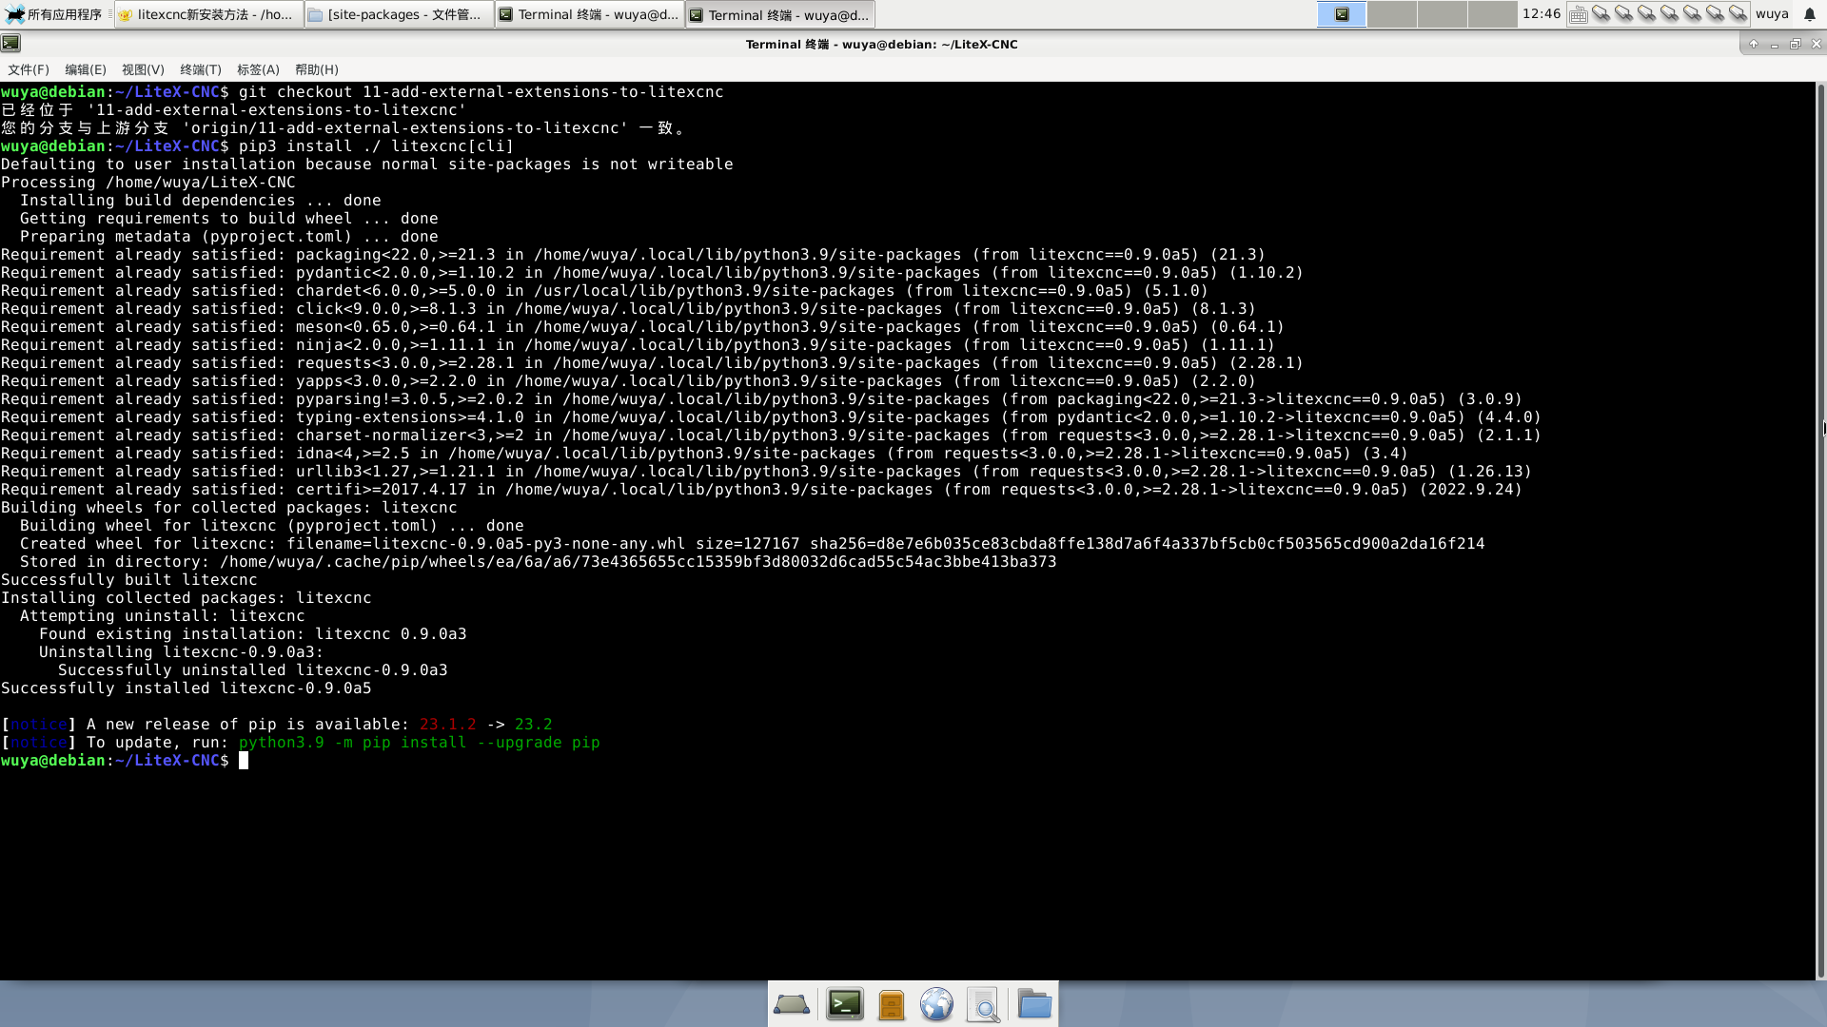Click the terminal vertical scrollbar
This screenshot has height=1027, width=1827.
[1821, 531]
